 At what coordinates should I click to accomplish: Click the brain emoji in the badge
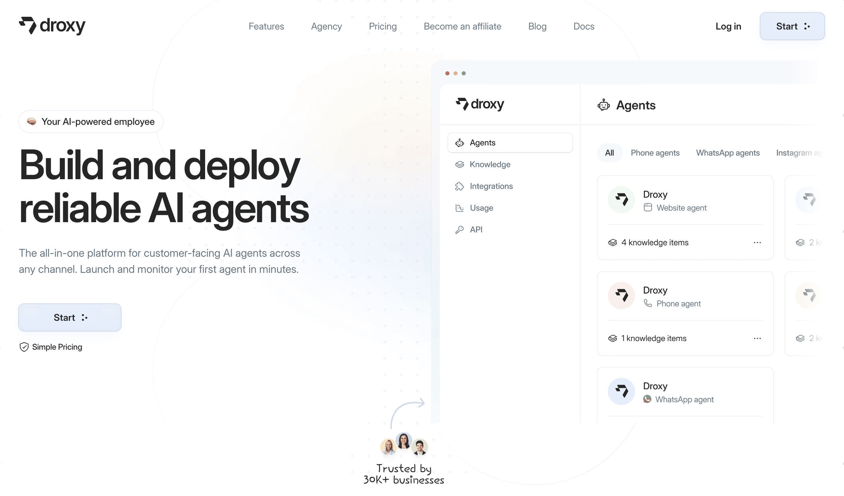click(x=32, y=121)
